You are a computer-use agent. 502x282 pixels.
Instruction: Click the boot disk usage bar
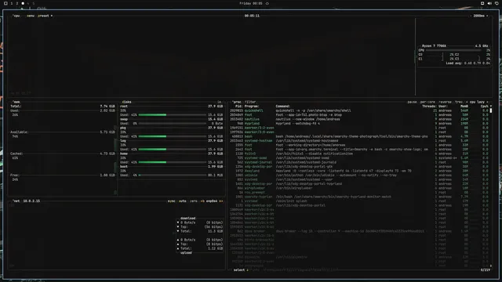coord(173,175)
